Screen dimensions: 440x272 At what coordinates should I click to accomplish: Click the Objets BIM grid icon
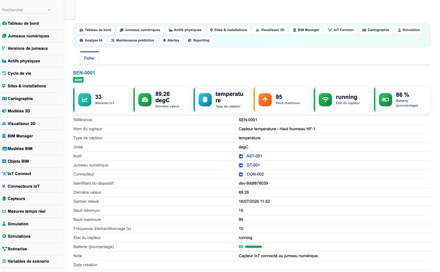click(x=4, y=161)
